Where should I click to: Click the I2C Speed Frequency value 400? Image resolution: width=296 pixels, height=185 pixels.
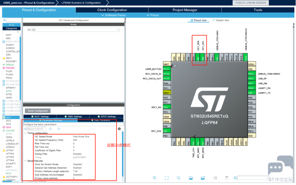click(x=75, y=140)
